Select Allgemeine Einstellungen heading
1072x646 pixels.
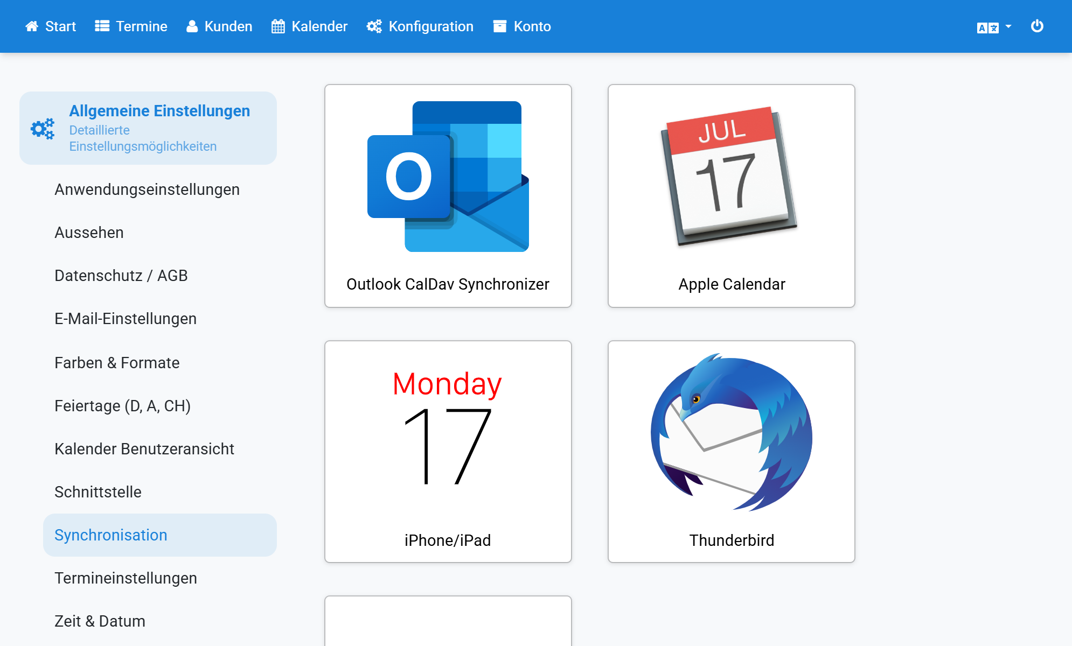coord(159,111)
